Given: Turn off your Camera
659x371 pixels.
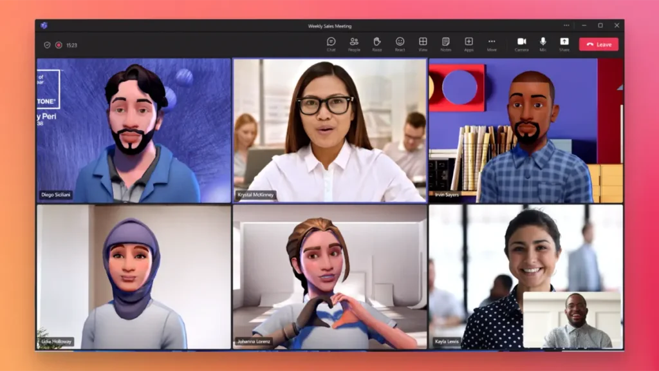Looking at the screenshot, I should [x=522, y=44].
